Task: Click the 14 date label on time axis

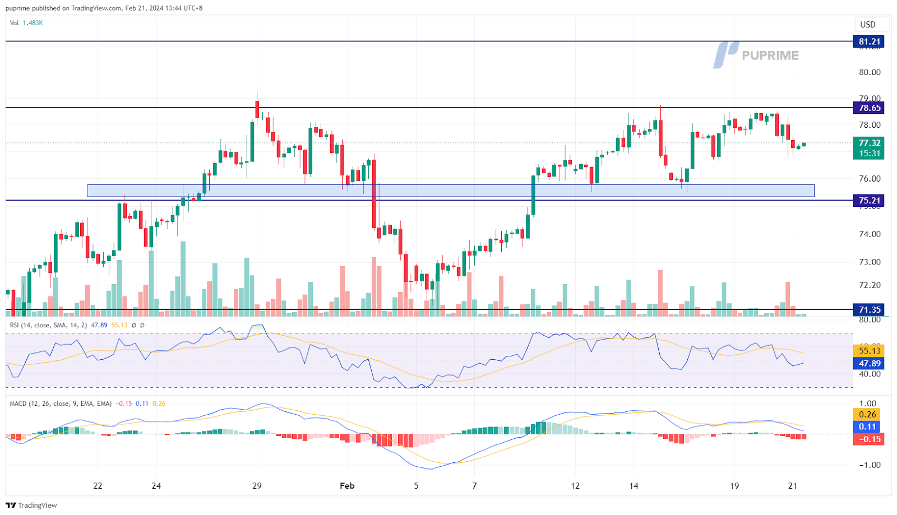Action: pos(634,486)
